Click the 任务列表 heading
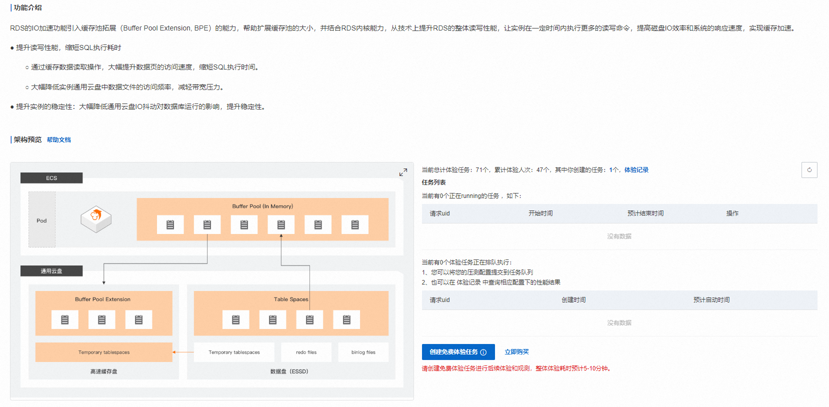This screenshot has width=829, height=407. tap(433, 182)
